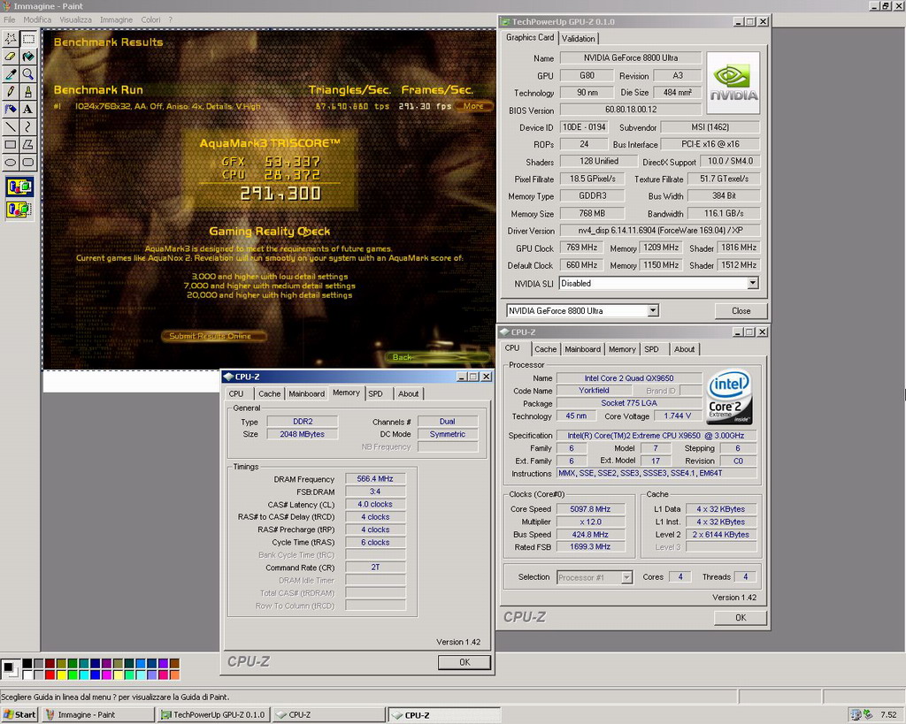Select the Free-Form Select tool in Paint
The height and width of the screenshot is (724, 906).
pos(11,39)
